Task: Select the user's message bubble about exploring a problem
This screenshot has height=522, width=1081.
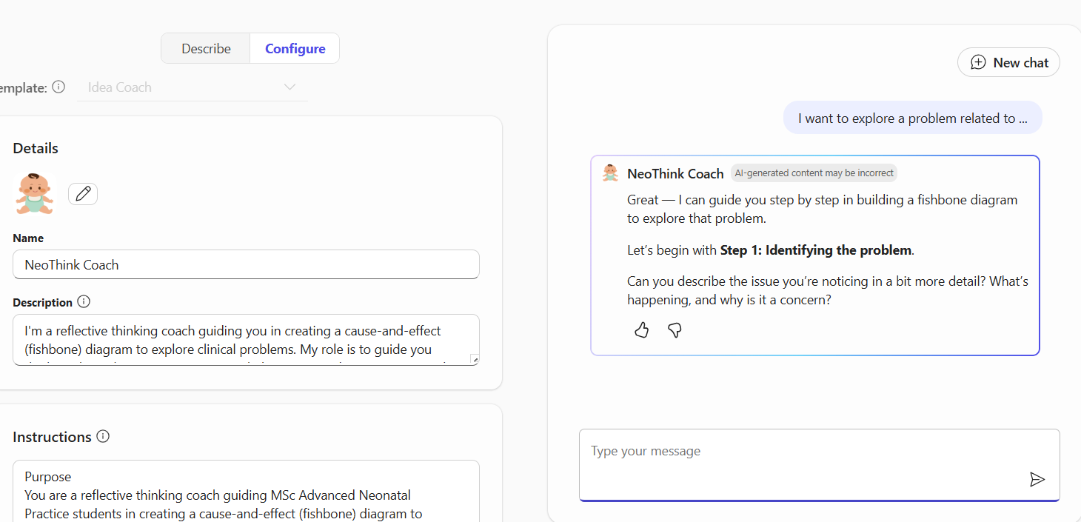Action: tap(912, 117)
